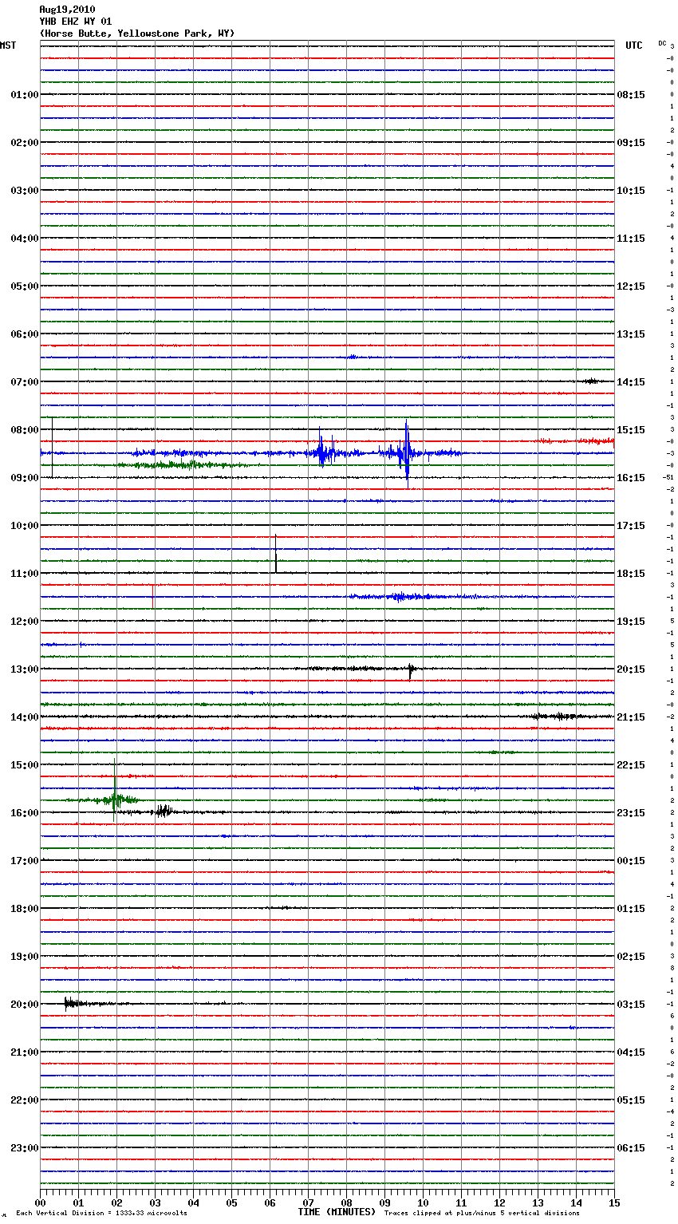This screenshot has height=1224, width=678.
Task: Select the MST time label "04:00"
Action: tap(25, 239)
